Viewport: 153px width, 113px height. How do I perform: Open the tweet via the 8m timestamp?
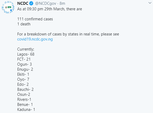coord(62,3)
